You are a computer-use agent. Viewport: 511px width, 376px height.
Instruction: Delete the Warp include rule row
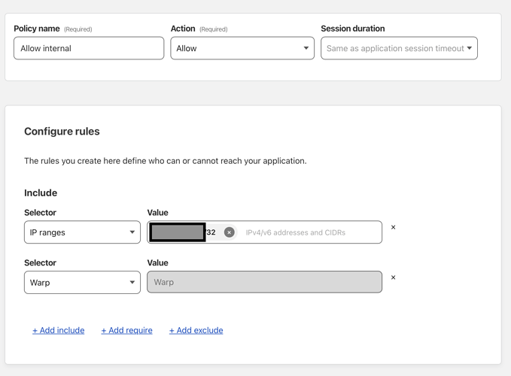[x=393, y=277]
